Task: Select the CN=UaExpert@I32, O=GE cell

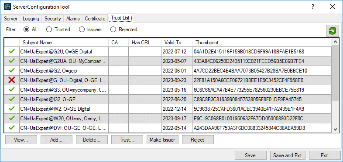Action: [x=64, y=99]
